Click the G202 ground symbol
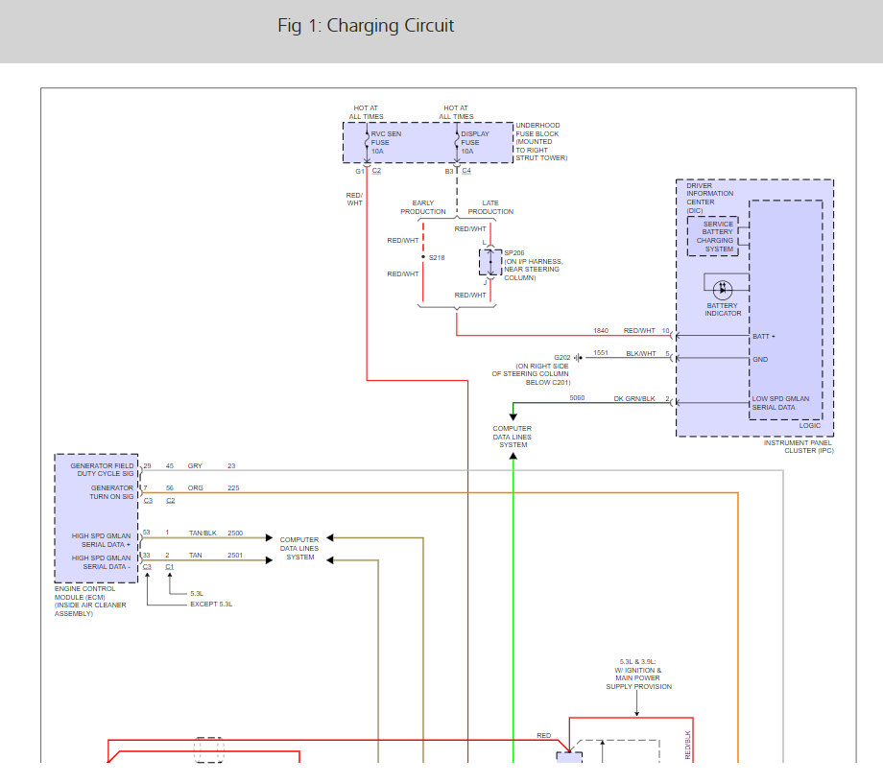 pyautogui.click(x=579, y=358)
